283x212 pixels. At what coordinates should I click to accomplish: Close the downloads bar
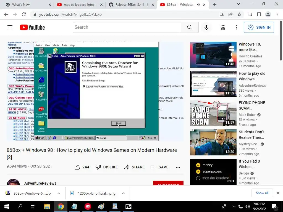(278, 193)
